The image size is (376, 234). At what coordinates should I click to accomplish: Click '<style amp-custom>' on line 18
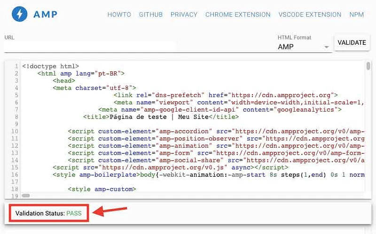pyautogui.click(x=102, y=189)
